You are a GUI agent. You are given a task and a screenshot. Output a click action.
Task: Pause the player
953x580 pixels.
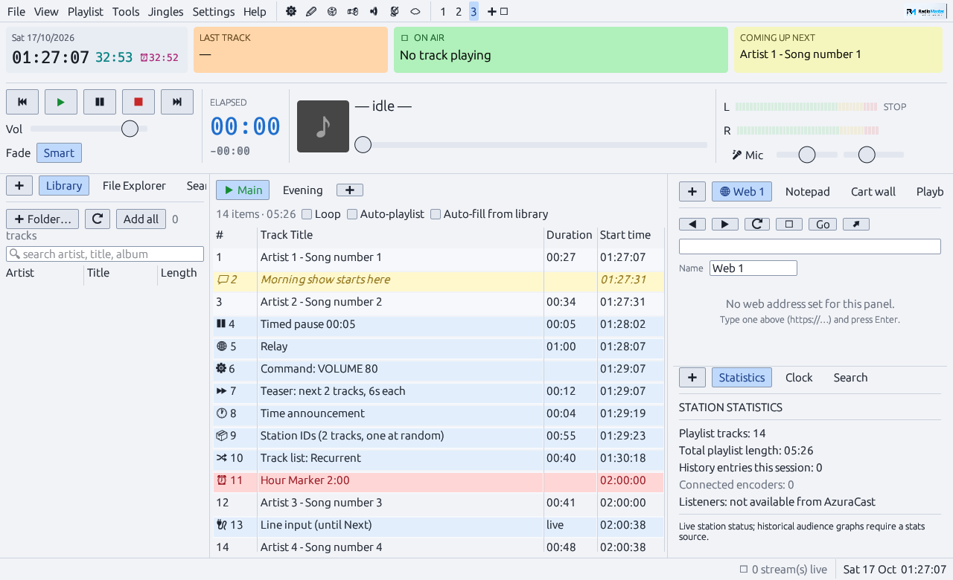[100, 102]
